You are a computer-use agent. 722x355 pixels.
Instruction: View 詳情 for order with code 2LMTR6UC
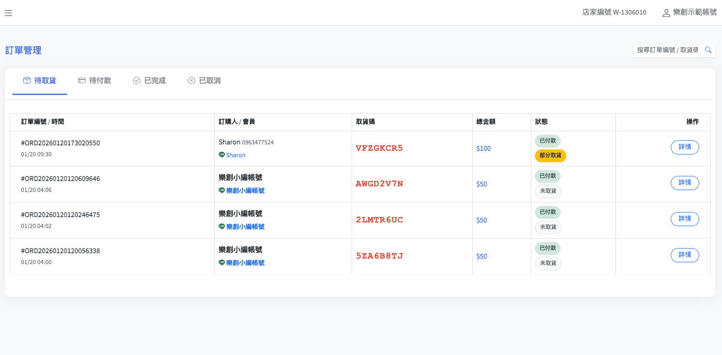point(685,219)
